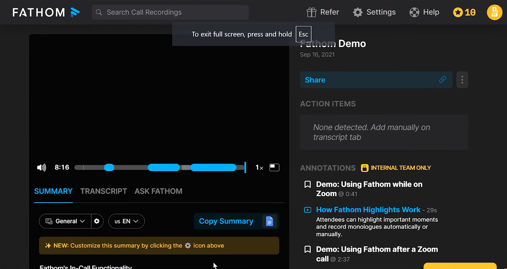The width and height of the screenshot is (507, 269).
Task: Click the 8:16 video timestamp
Action: tap(62, 167)
